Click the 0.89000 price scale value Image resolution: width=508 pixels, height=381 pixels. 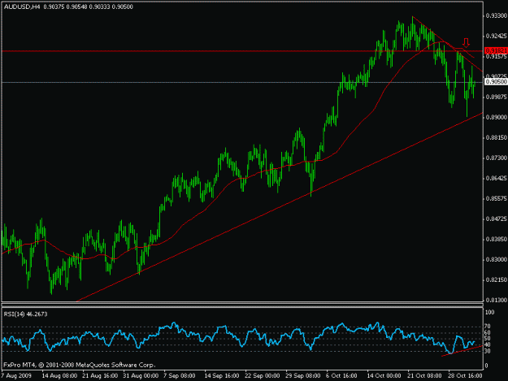click(x=496, y=117)
